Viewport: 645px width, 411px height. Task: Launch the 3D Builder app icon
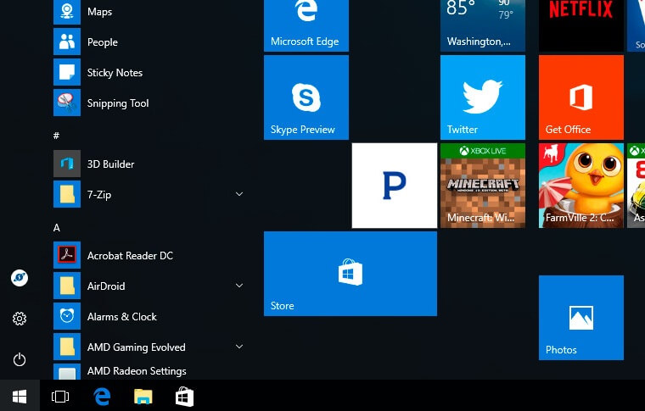point(67,164)
